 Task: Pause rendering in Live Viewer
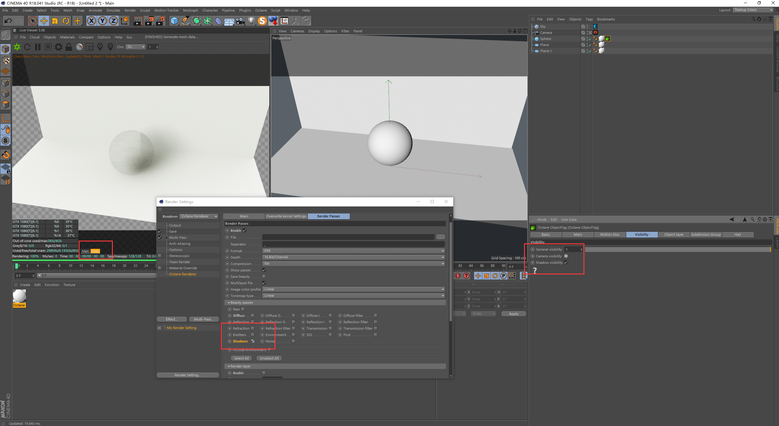point(38,47)
